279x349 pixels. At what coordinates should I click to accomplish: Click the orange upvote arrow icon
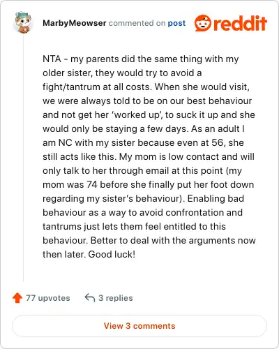click(x=17, y=298)
